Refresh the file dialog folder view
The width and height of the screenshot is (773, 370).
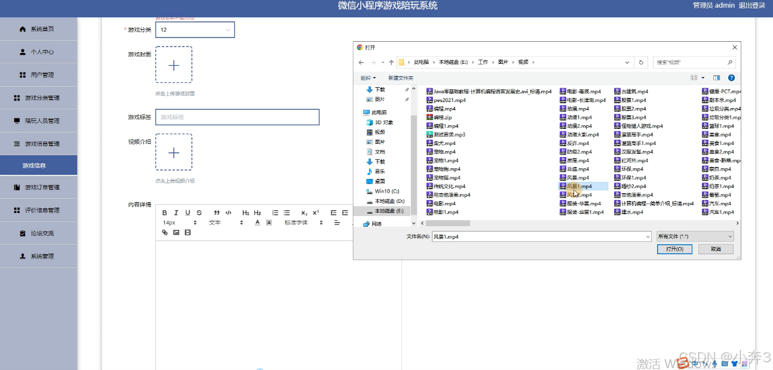[x=641, y=62]
